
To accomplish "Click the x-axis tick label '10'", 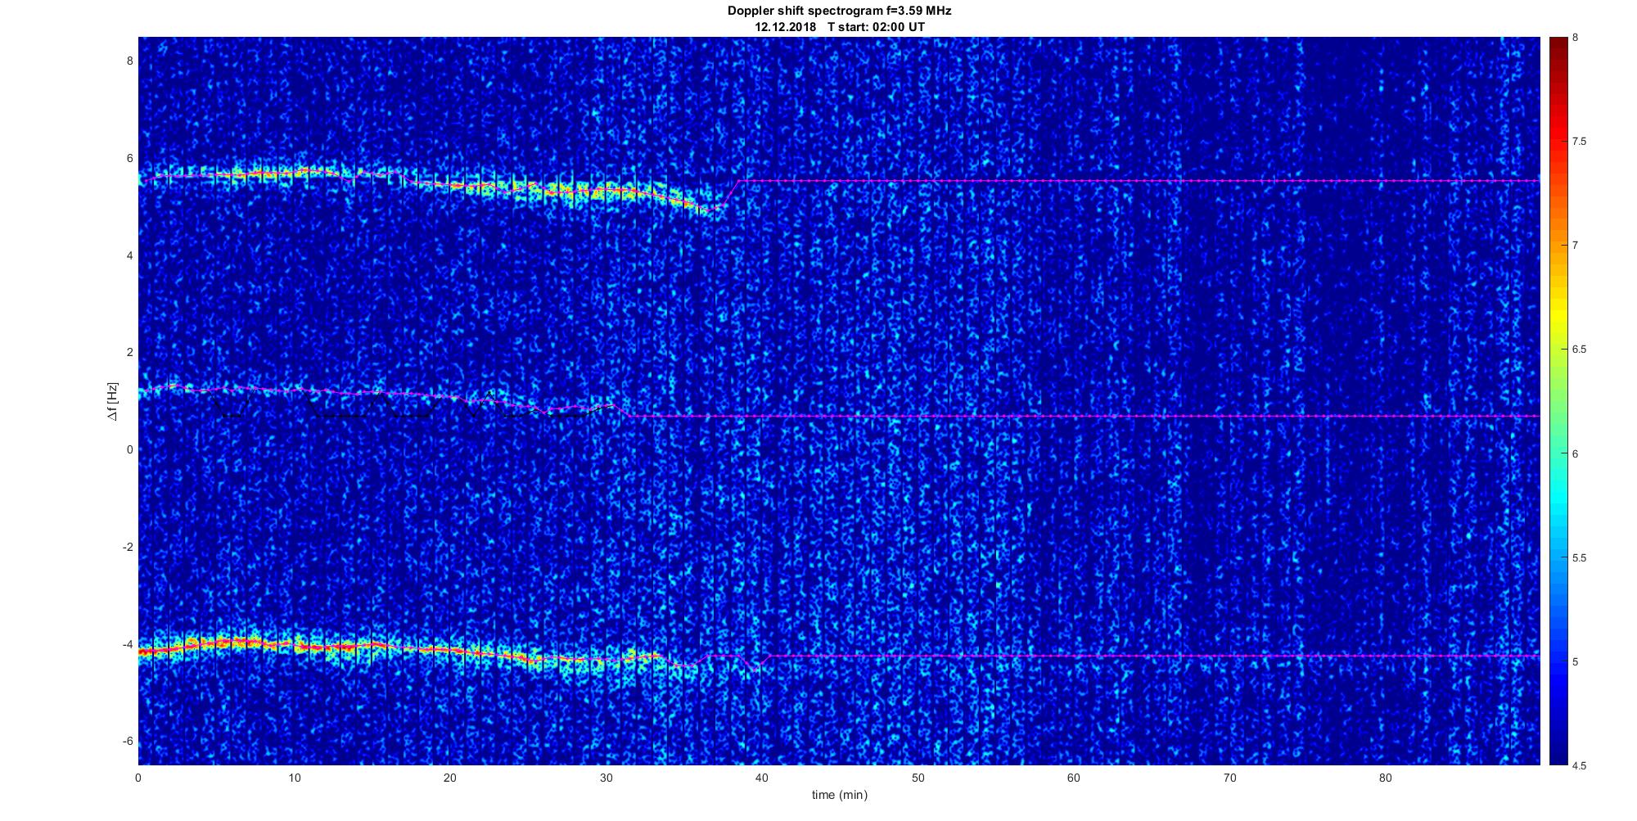I will tap(295, 778).
